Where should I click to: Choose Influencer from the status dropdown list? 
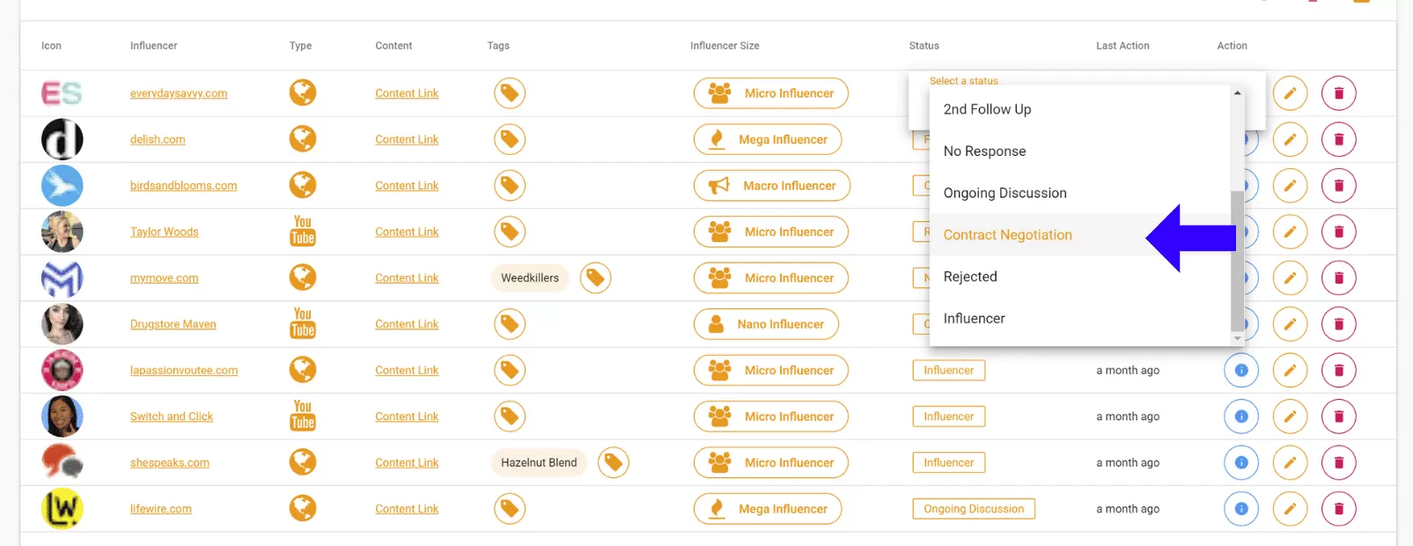[x=1080, y=319]
